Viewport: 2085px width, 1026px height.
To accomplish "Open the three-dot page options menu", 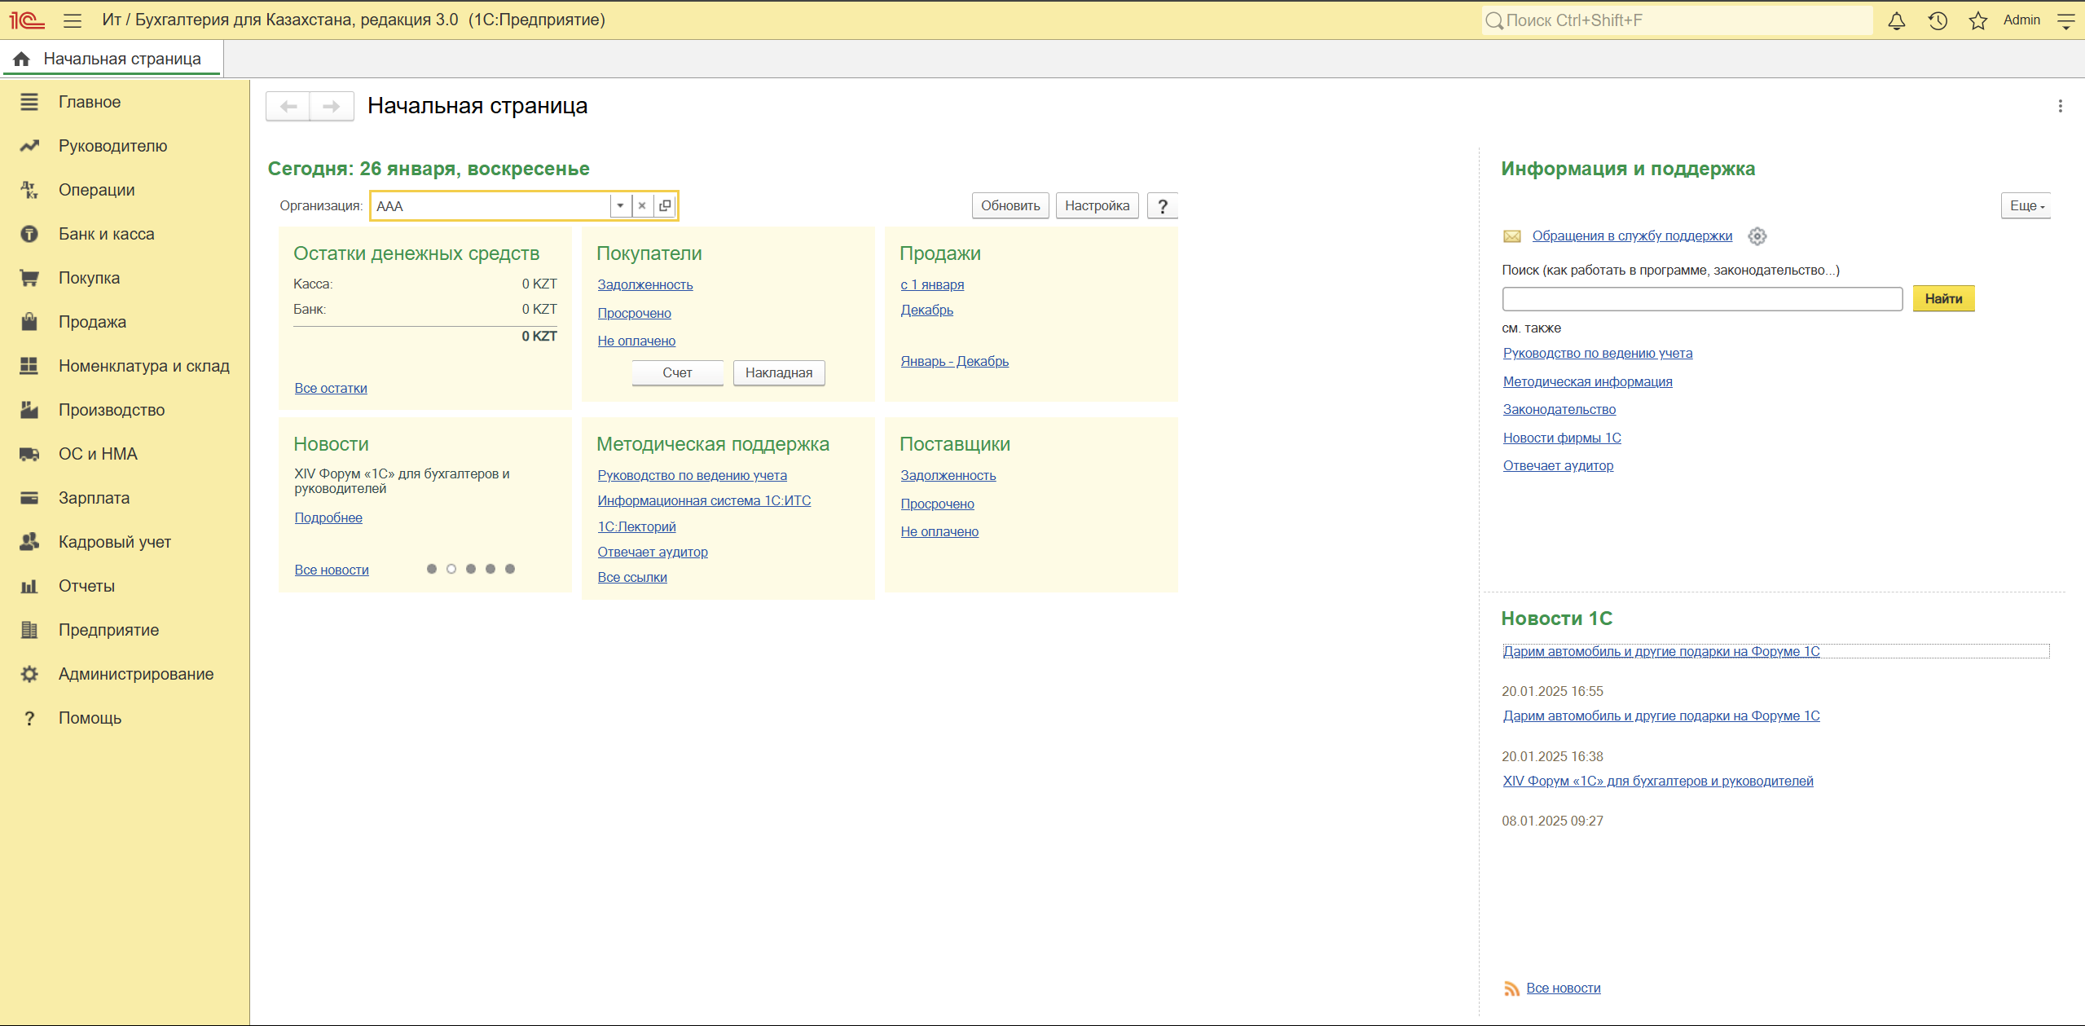I will click(2061, 106).
